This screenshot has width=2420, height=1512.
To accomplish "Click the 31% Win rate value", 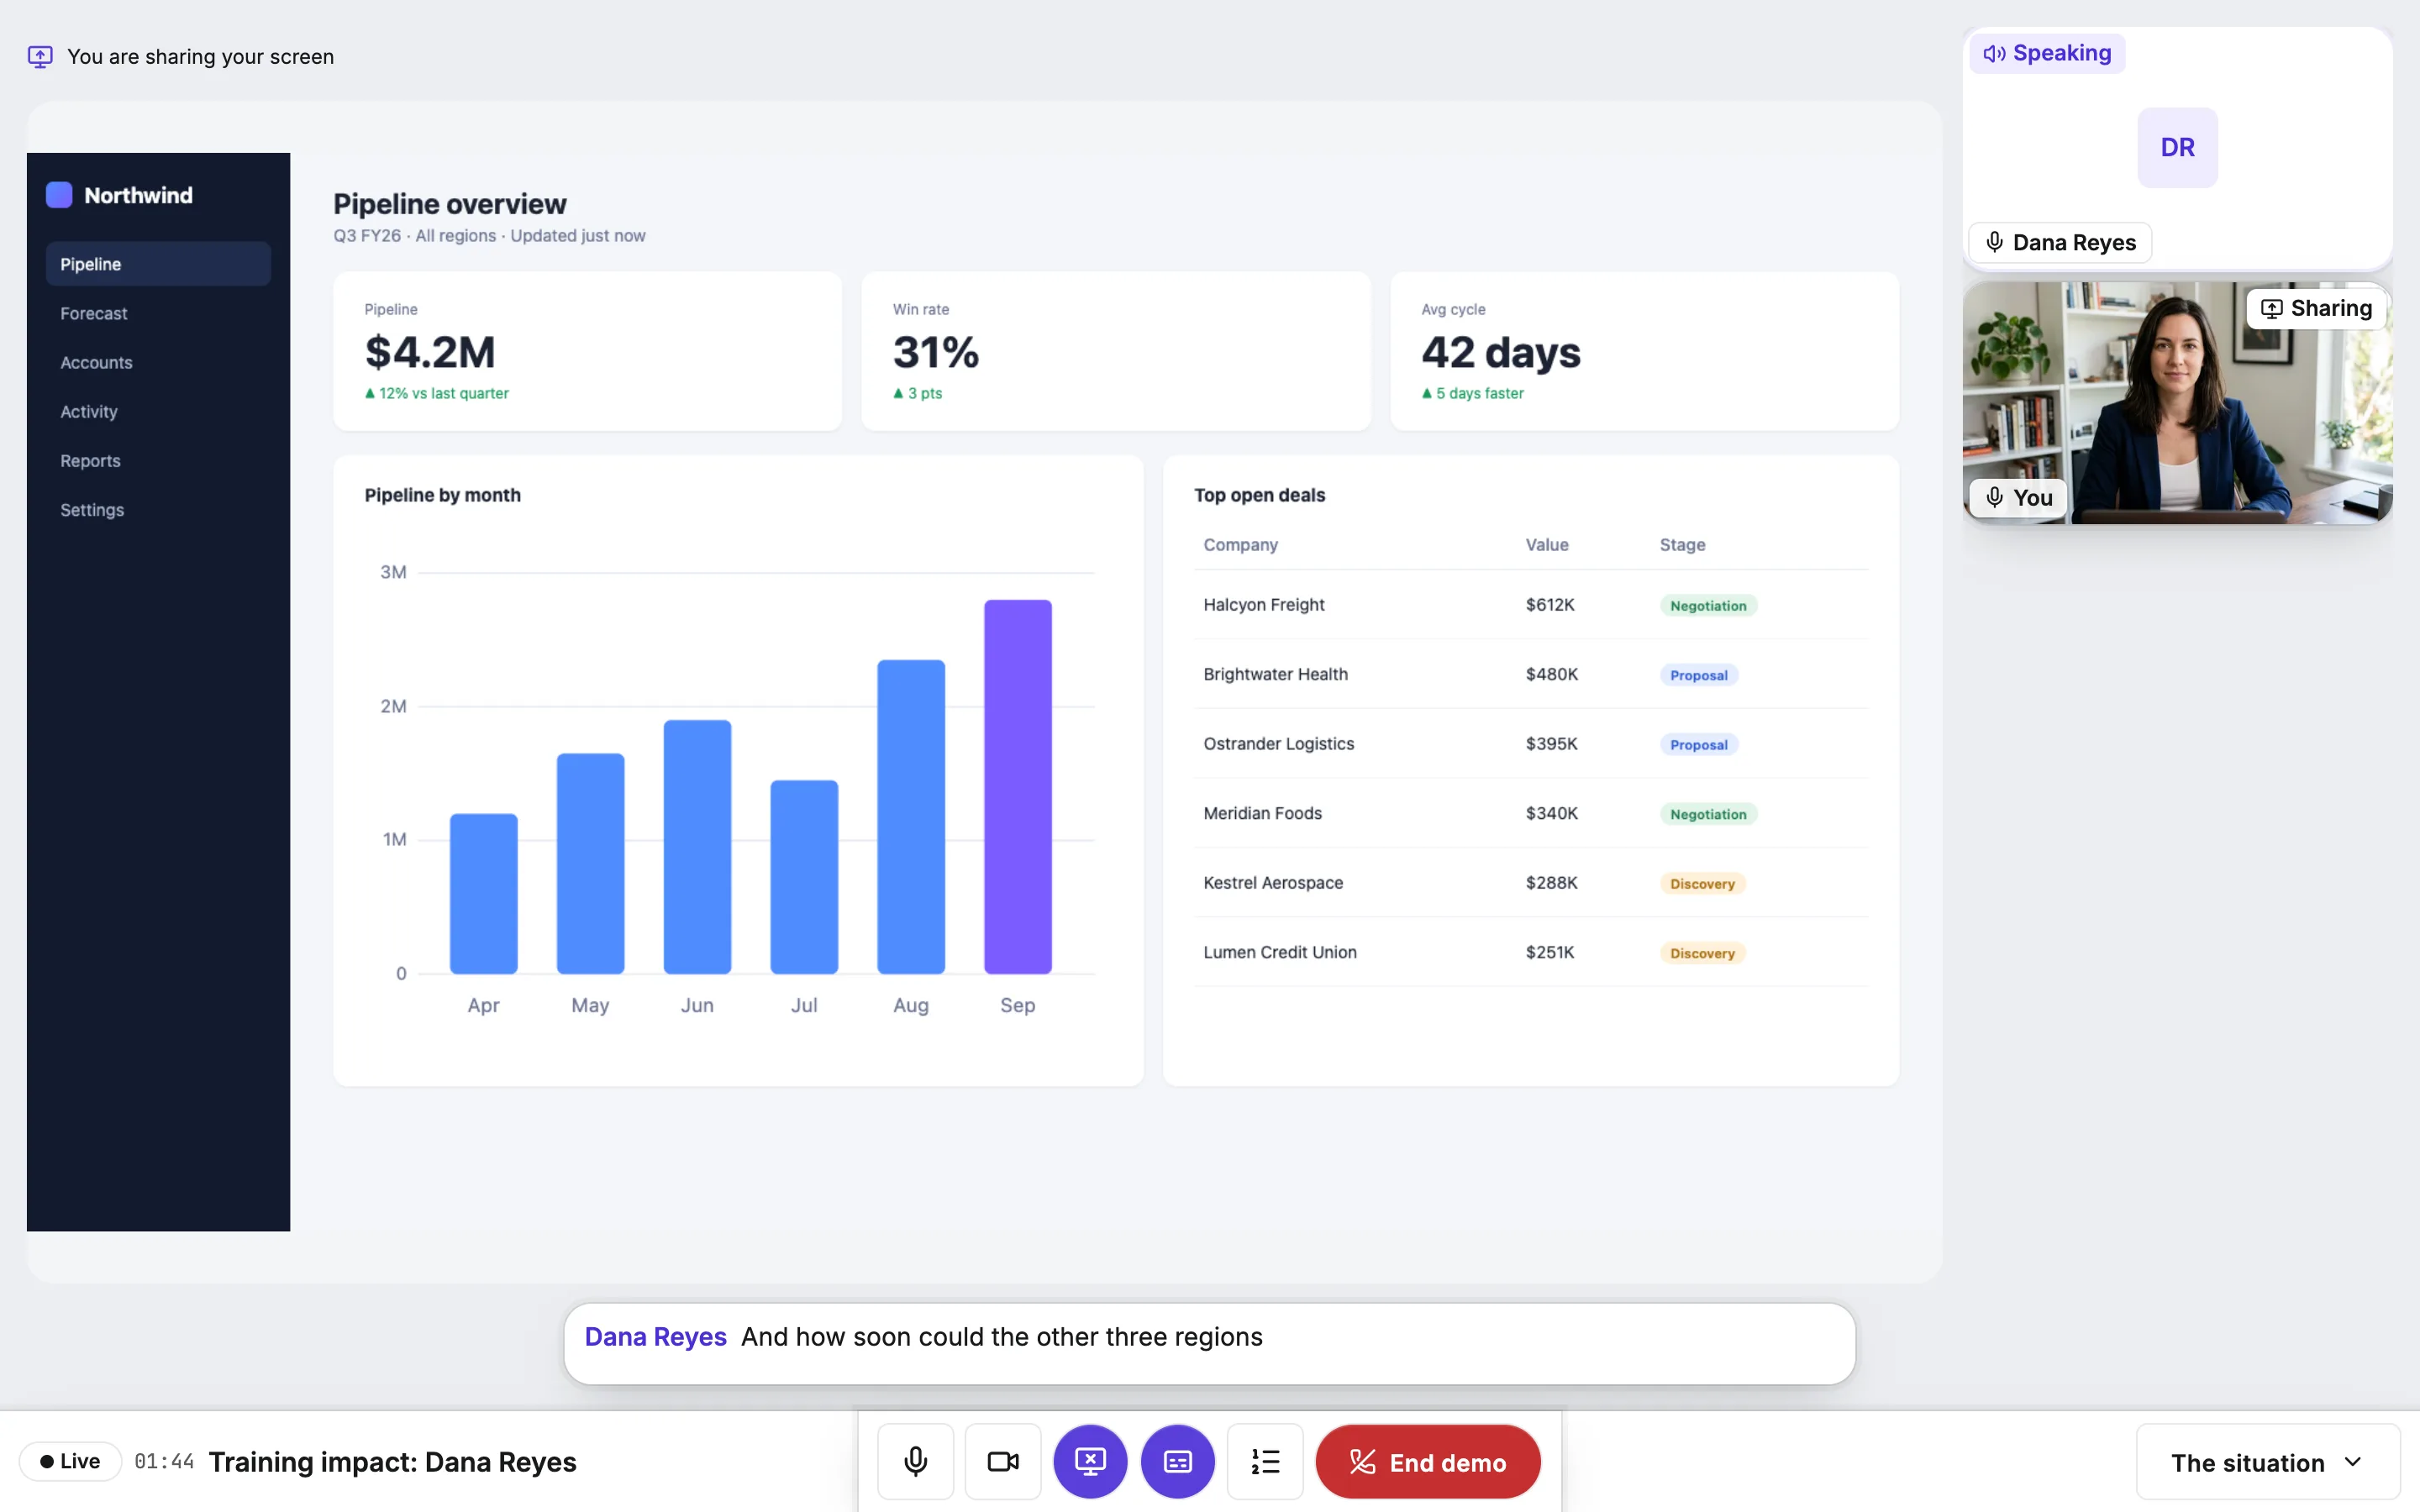I will [x=935, y=352].
